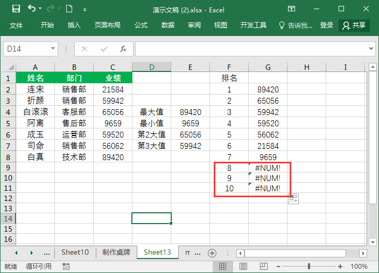Select the Sheet13 sheet tab

click(x=157, y=252)
